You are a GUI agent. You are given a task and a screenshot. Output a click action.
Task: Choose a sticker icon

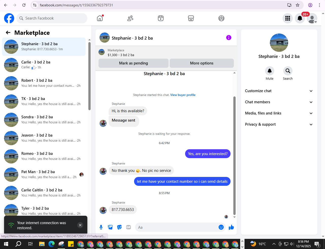click(119, 227)
